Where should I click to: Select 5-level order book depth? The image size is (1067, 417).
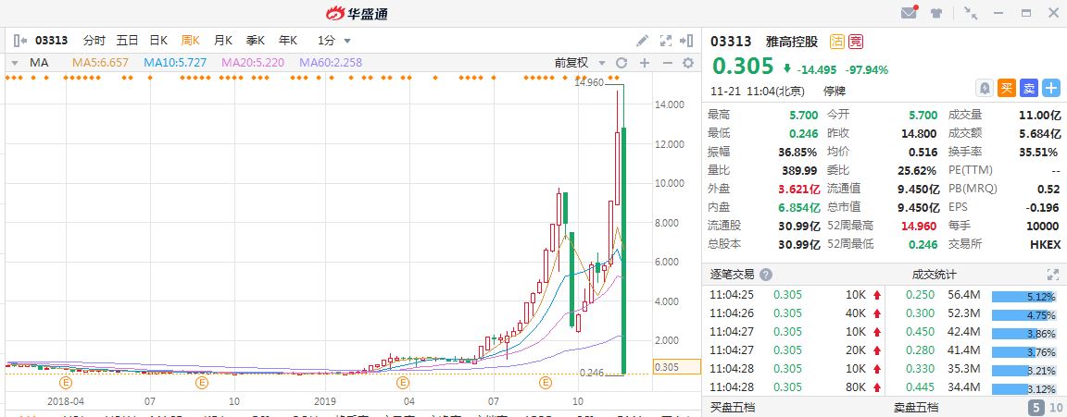coord(1036,408)
